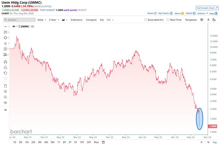Viewport: 220px width, 145px height.
Task: Open the measurement tools icon
Action: point(5,55)
